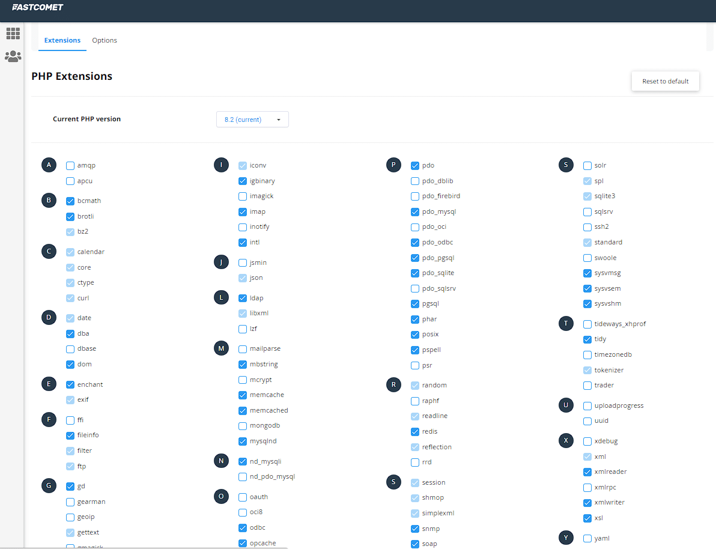
Task: Uncheck the pgsql extension
Action: (415, 304)
